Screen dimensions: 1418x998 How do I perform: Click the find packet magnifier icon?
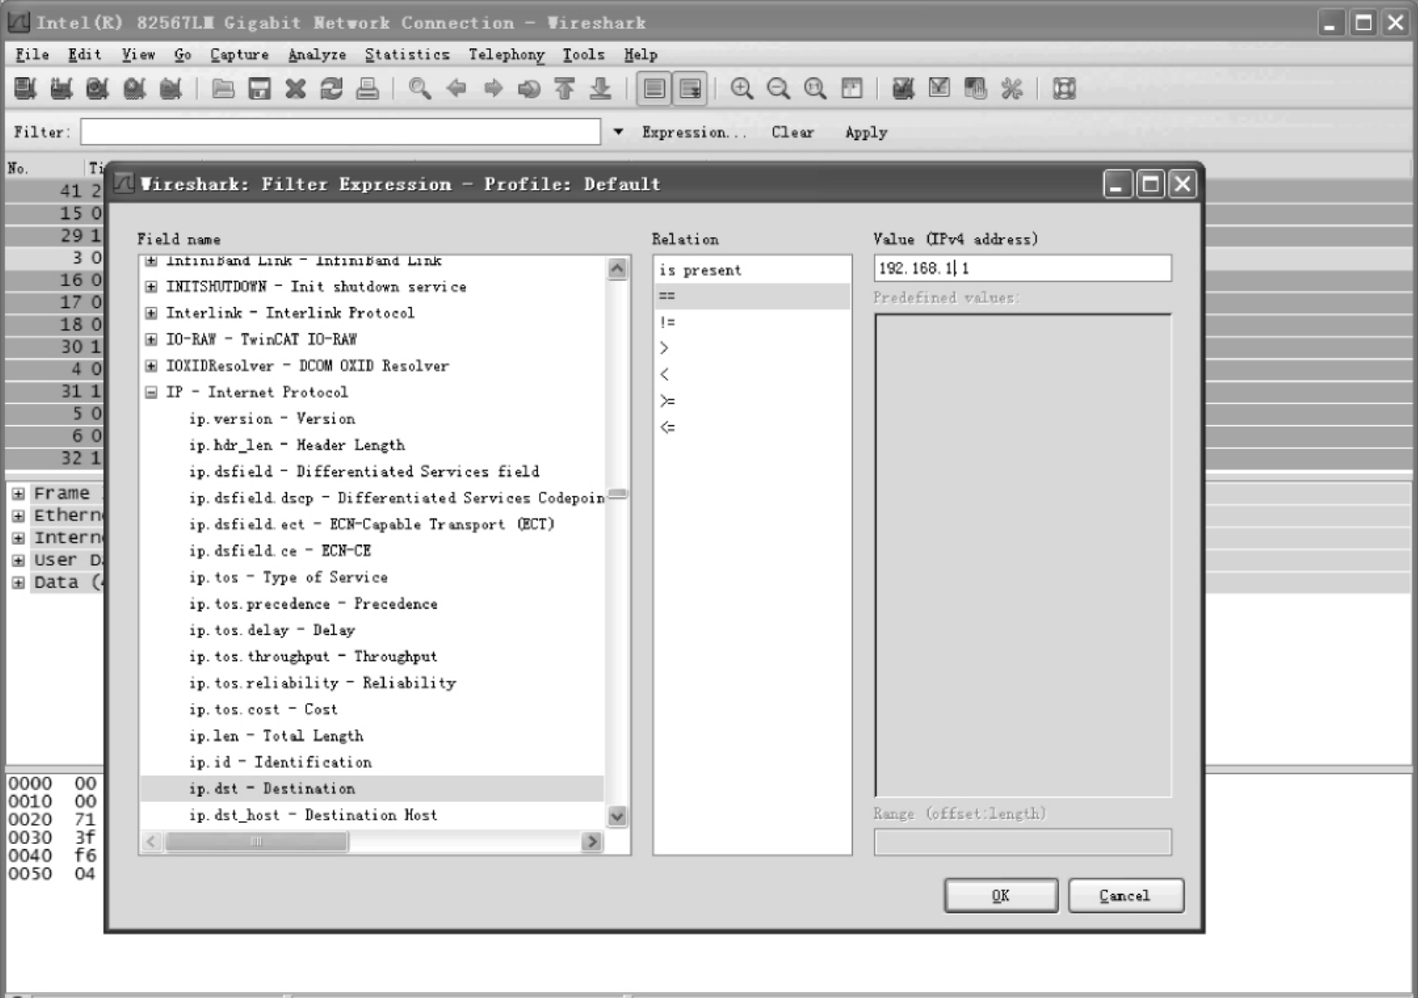tap(420, 88)
